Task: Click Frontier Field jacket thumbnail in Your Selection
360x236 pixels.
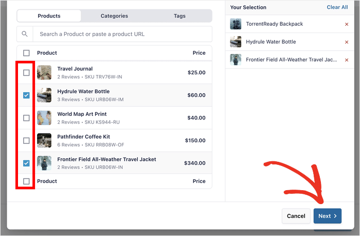Action: tap(236, 60)
